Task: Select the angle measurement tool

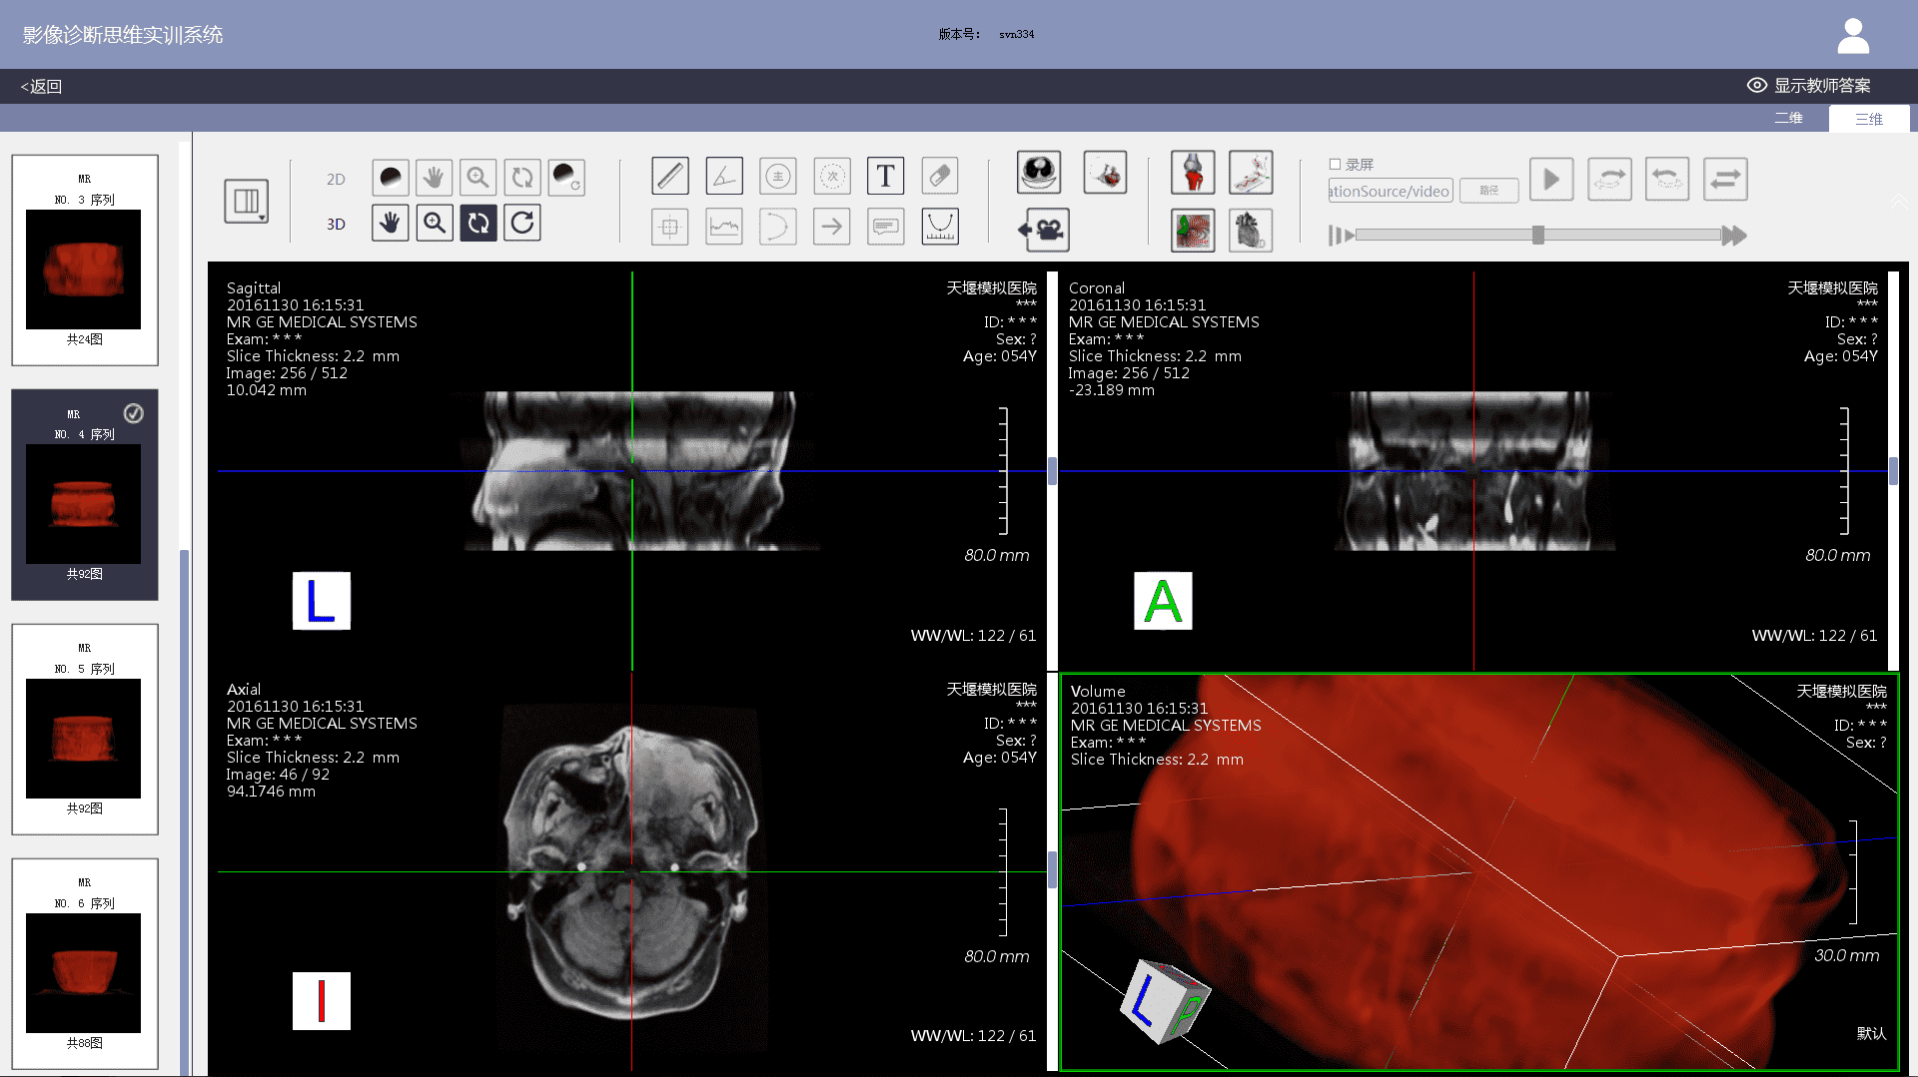Action: click(723, 176)
